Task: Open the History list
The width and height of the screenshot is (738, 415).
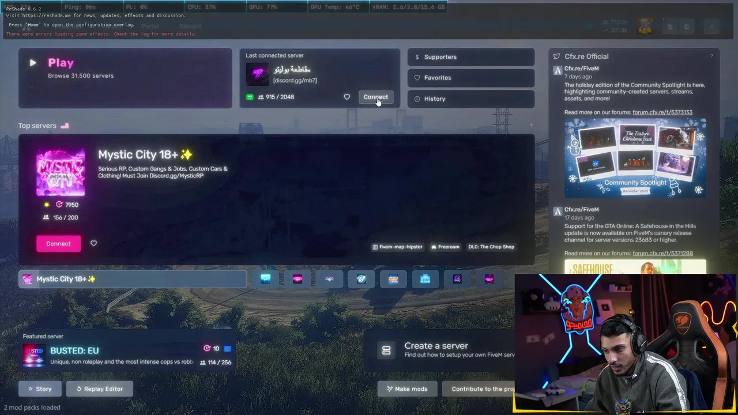Action: [x=471, y=99]
